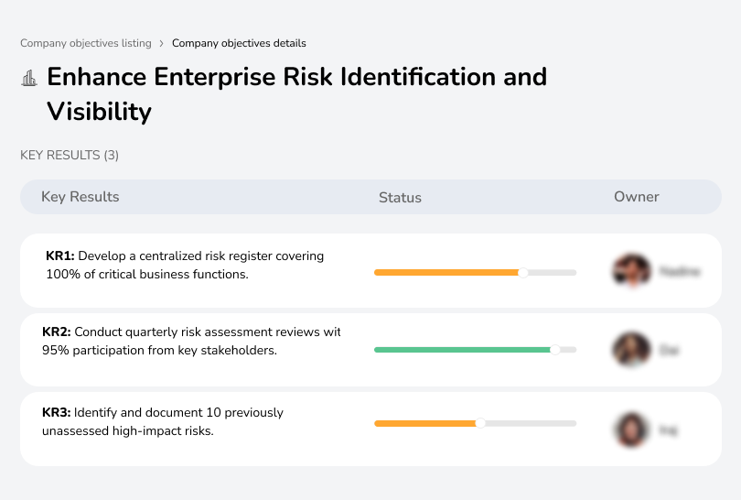Click the KR3 owner avatar
Image resolution: width=741 pixels, height=500 pixels.
coord(631,430)
